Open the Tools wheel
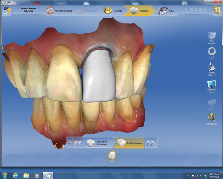Image resolution: width=223 pixels, height=179 pixels. [x=211, y=52]
